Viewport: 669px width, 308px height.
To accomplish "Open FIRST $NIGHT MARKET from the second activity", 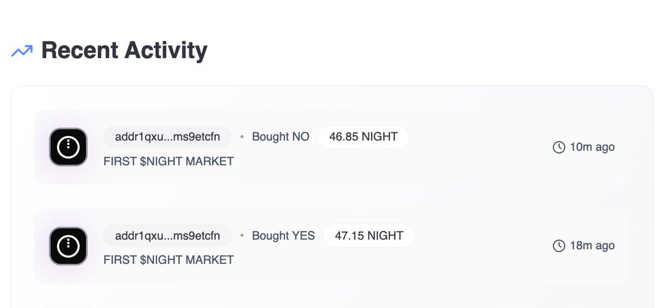I will 168,260.
